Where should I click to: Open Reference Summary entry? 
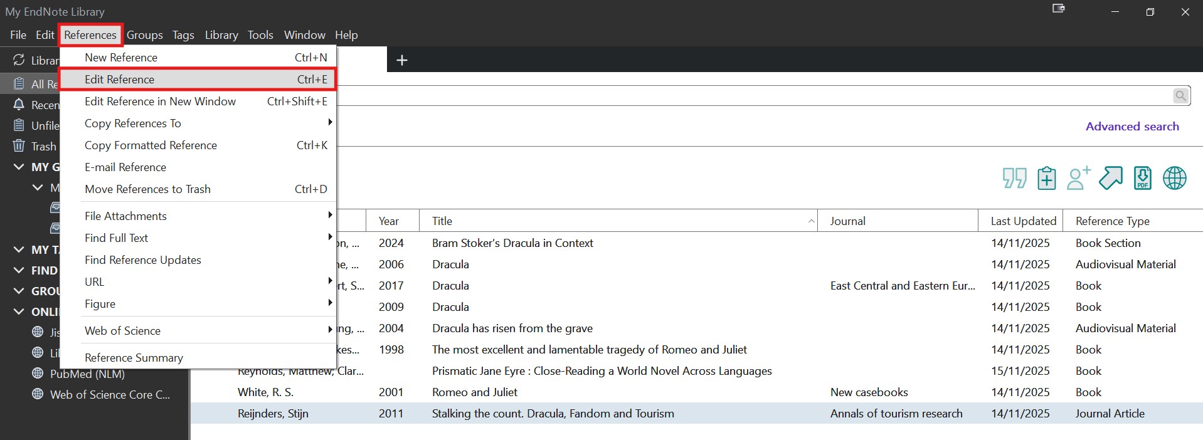[198, 357]
